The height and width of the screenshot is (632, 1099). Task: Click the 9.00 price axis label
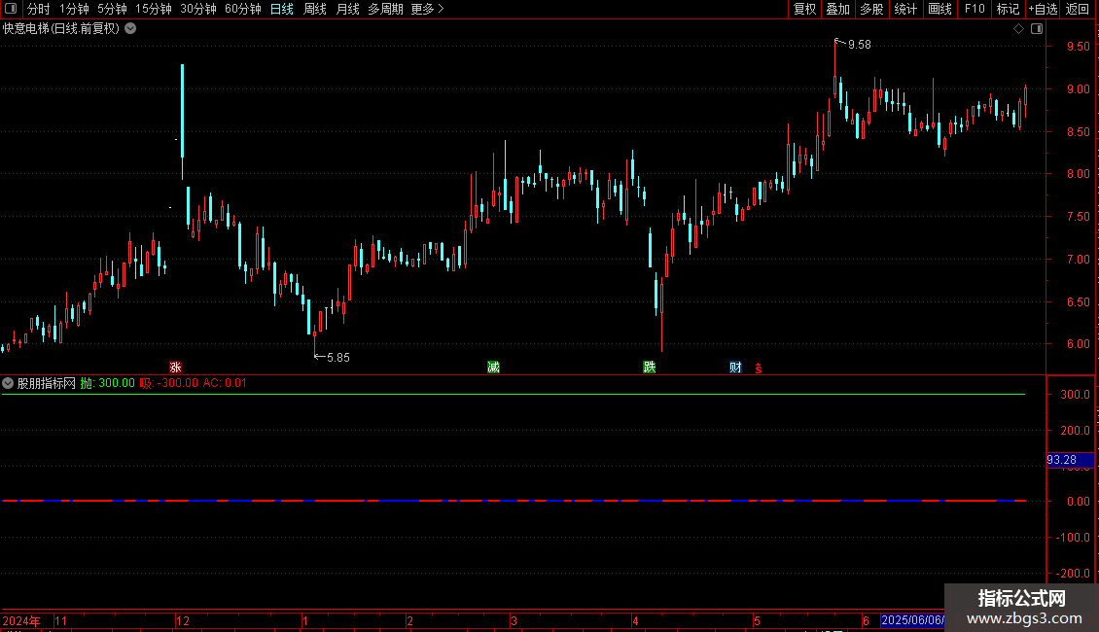click(1079, 89)
